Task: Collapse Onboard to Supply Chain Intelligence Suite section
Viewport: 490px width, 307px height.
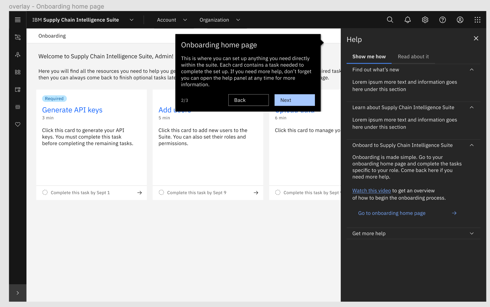Action: pos(472,145)
